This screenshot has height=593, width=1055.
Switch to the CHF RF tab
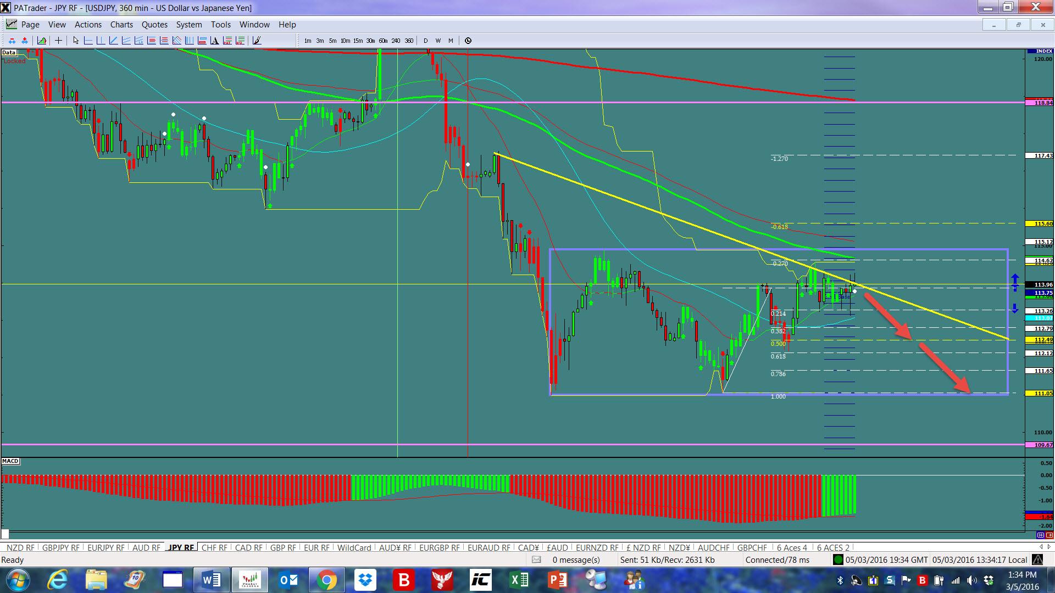214,547
